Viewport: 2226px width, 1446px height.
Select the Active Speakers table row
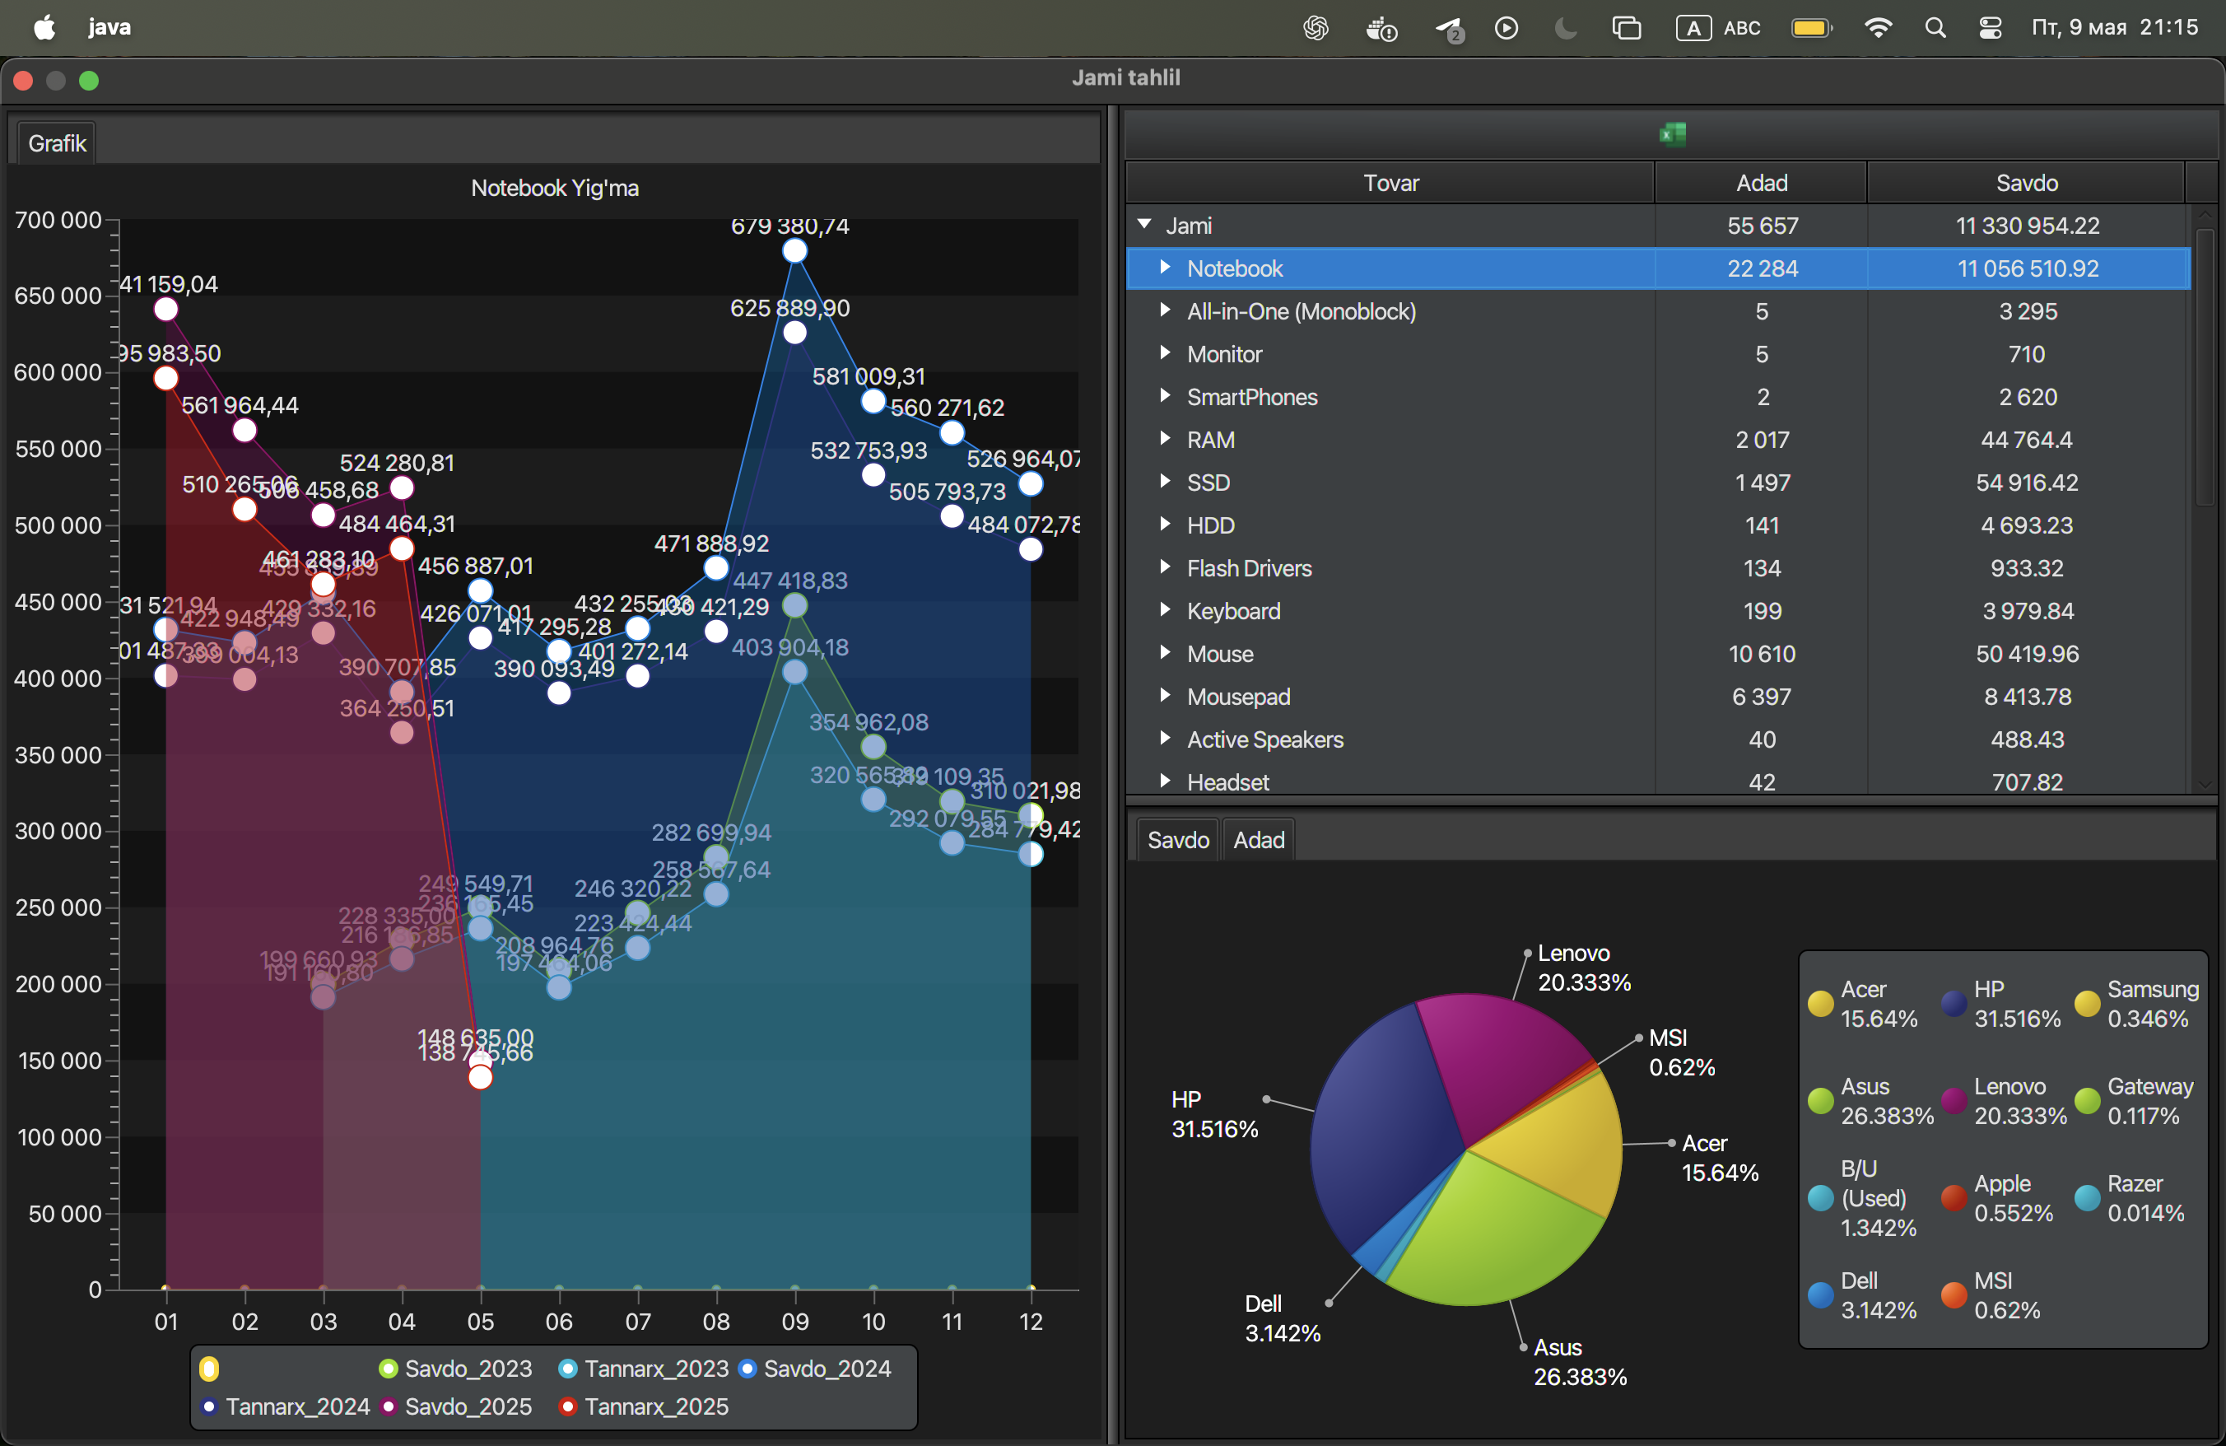[x=1658, y=739]
